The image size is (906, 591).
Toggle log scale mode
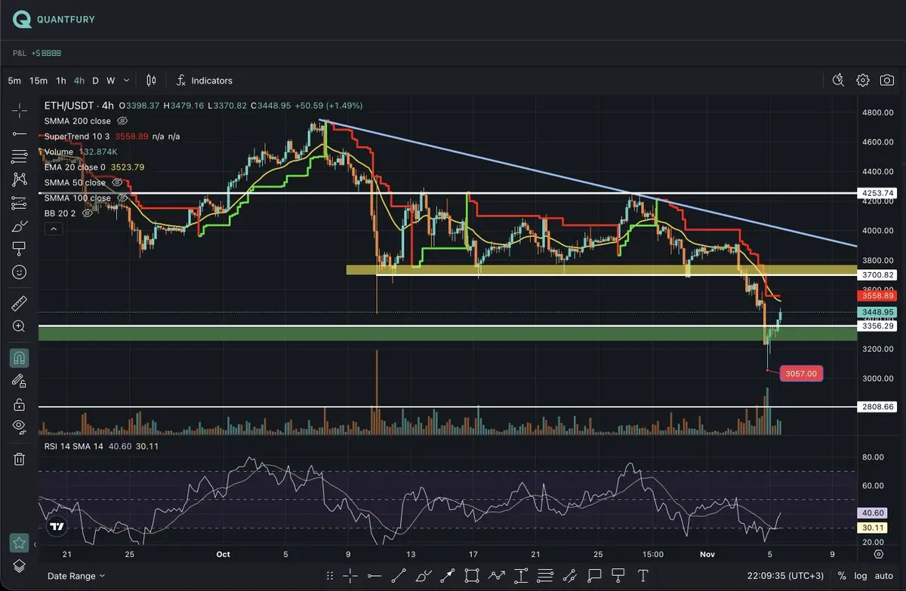(x=861, y=576)
